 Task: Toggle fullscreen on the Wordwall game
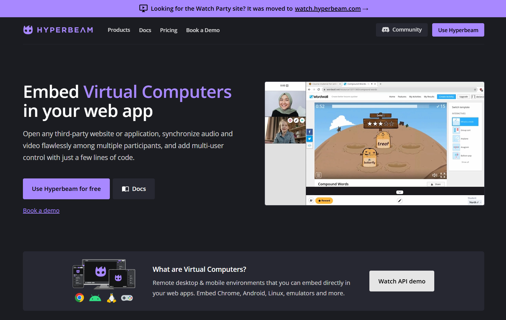(x=443, y=175)
